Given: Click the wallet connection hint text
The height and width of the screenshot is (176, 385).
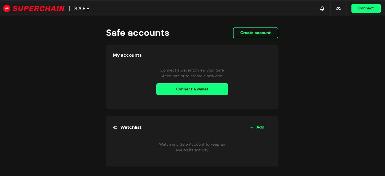Looking at the screenshot, I should point(192,73).
